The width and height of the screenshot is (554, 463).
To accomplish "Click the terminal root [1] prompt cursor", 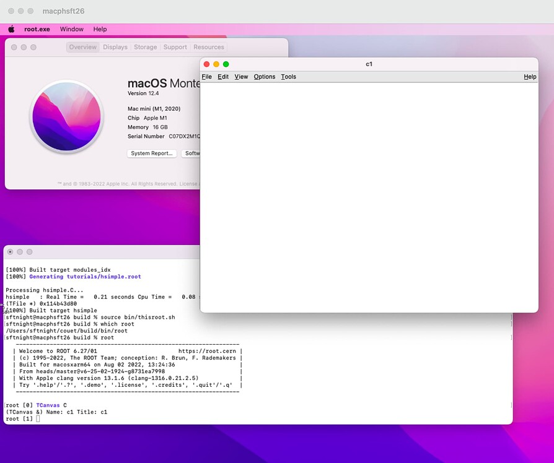I will [38, 419].
